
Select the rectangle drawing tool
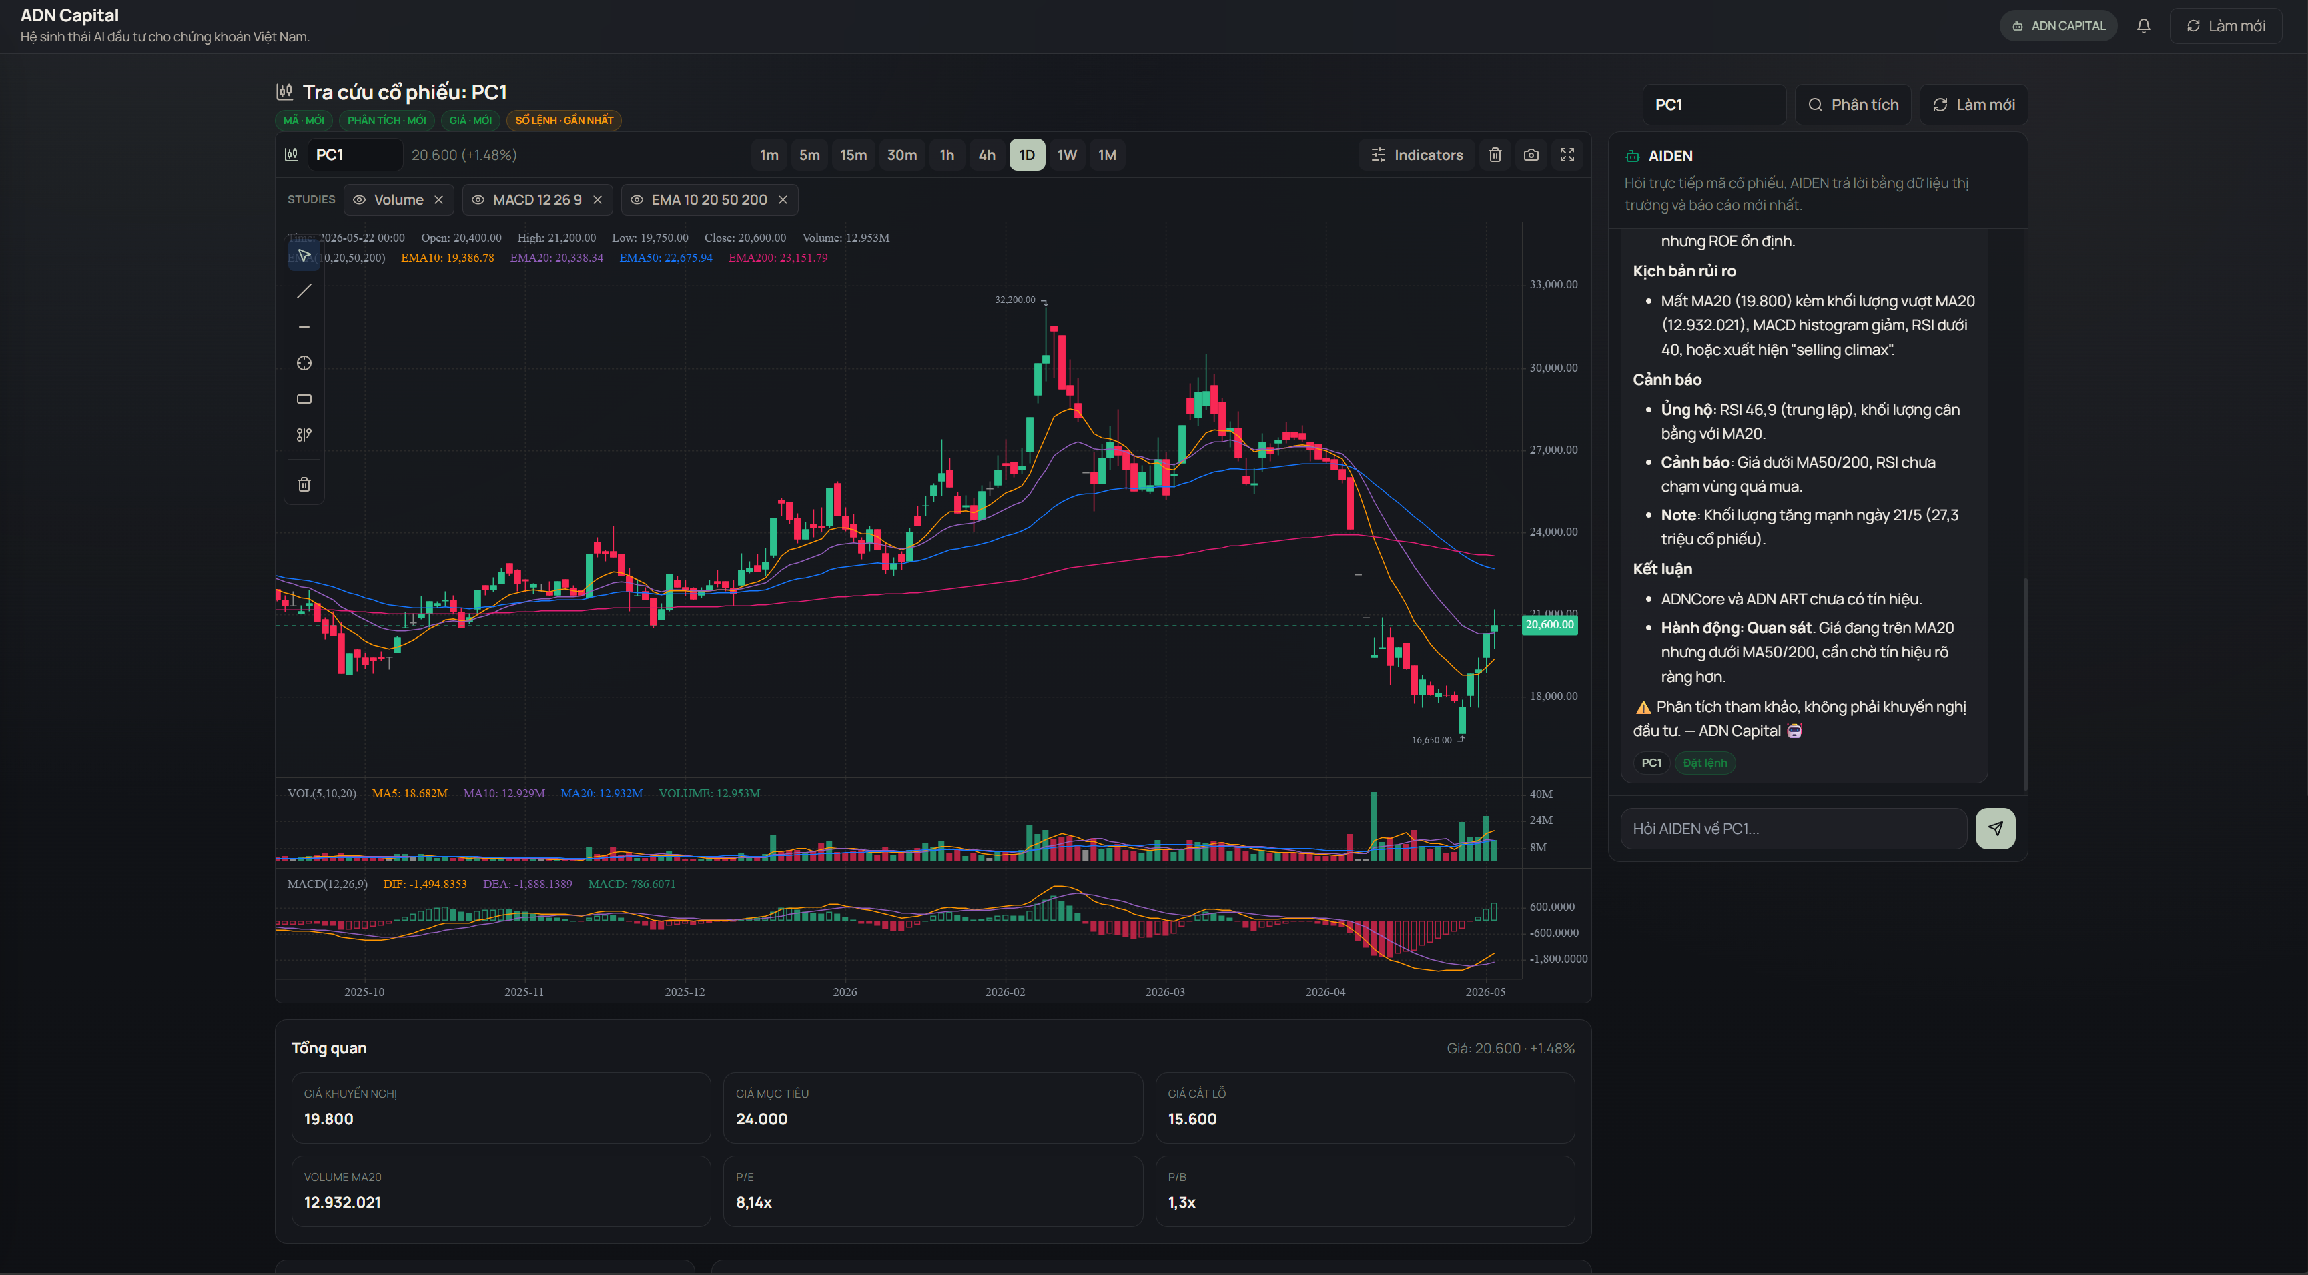(x=304, y=399)
